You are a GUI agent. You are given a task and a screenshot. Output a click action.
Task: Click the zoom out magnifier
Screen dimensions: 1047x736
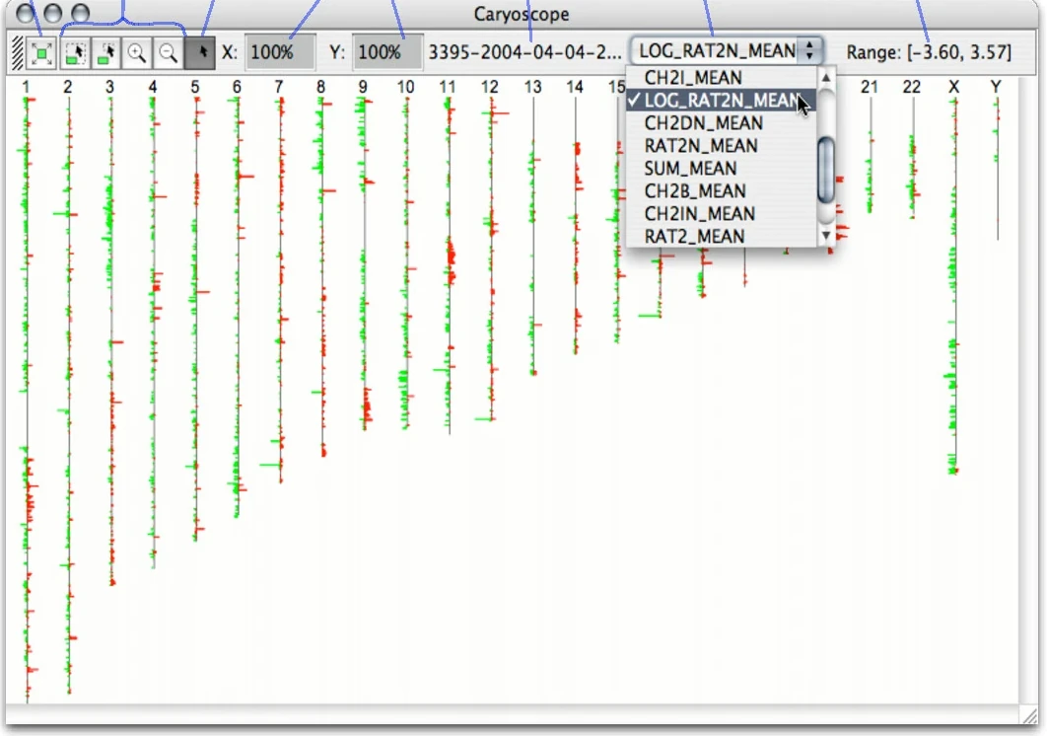pyautogui.click(x=169, y=53)
